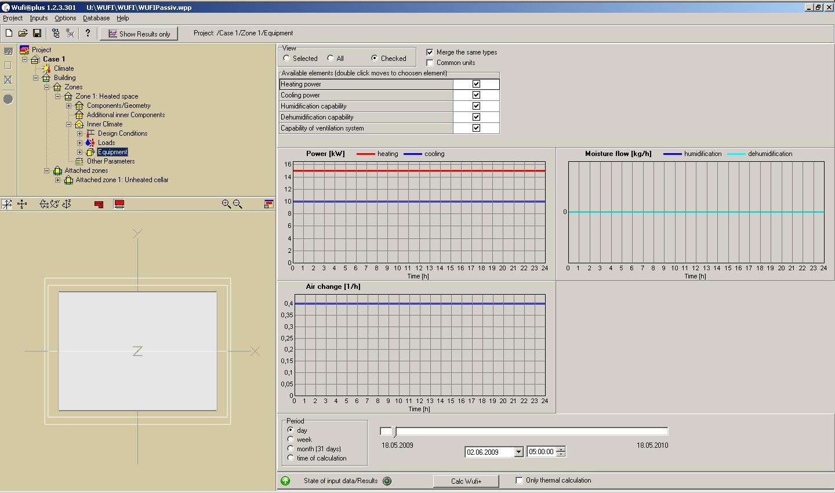Enable the Common units checkbox
Image resolution: width=835 pixels, height=493 pixels.
tap(430, 63)
